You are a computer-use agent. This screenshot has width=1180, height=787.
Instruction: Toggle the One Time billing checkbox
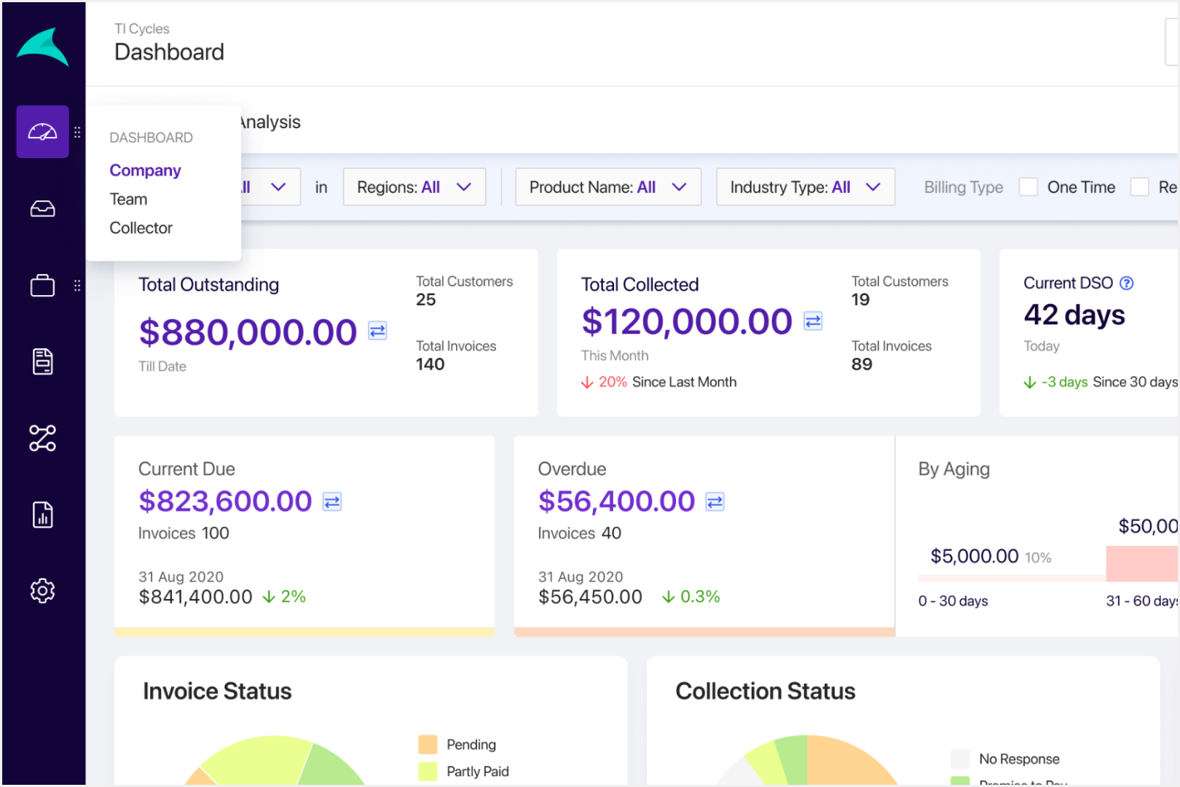1028,187
